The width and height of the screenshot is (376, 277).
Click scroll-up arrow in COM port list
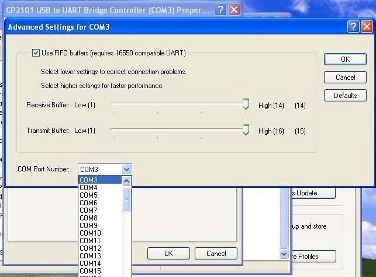coord(127,181)
